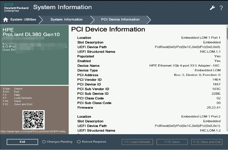
Task: Click the QR code image
Action: (x=34, y=120)
